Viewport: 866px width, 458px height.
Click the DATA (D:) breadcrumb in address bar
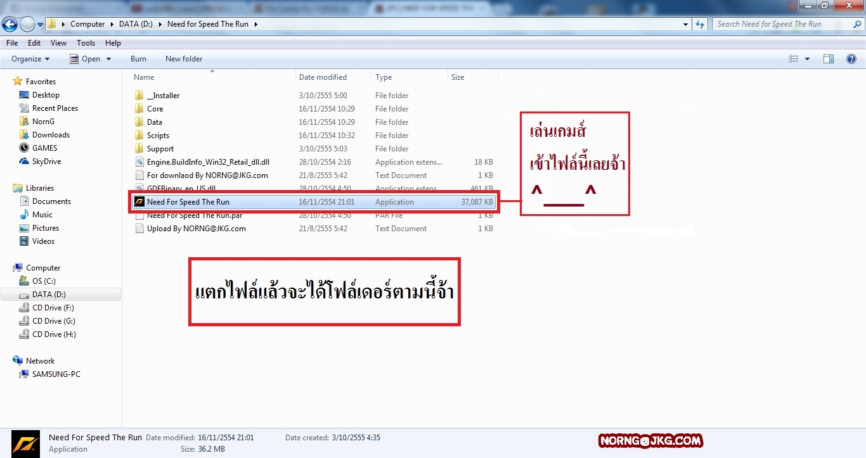pyautogui.click(x=136, y=24)
